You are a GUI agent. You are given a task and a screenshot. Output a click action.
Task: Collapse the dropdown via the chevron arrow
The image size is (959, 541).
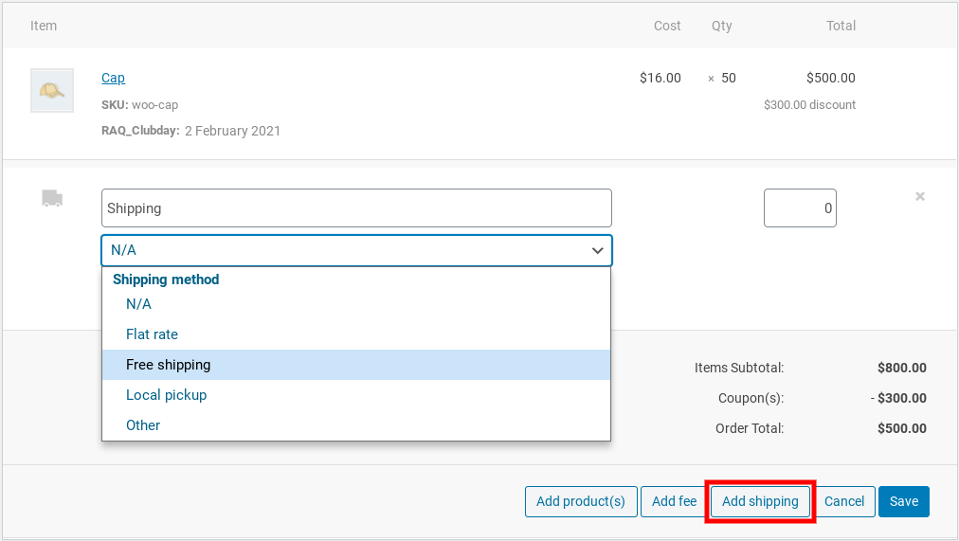click(x=598, y=251)
